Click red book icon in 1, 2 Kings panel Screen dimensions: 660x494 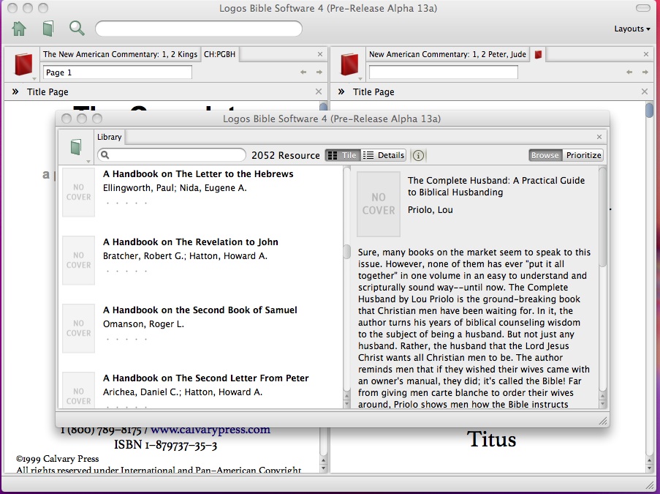tap(23, 64)
